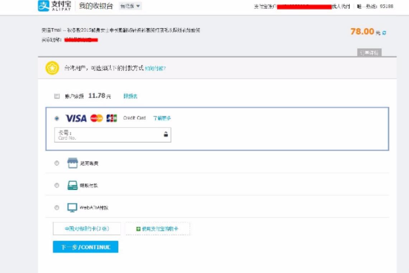This screenshot has height=273, width=409.
Task: Select the bank transfer payment radio
Action: tap(57, 185)
